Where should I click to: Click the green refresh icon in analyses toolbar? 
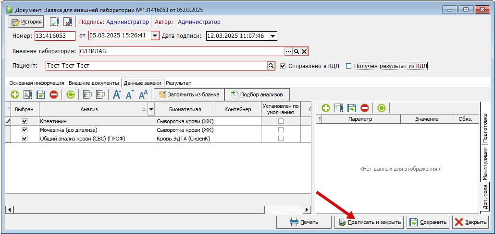[71, 95]
